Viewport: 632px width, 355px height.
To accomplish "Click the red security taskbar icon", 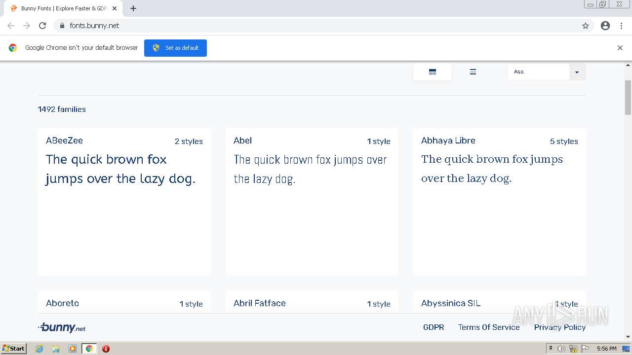I will point(106,349).
